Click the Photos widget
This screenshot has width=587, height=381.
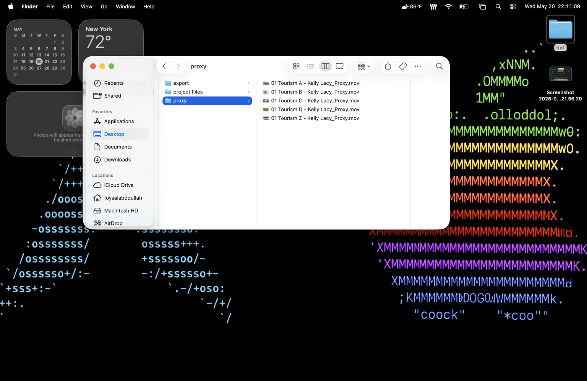(x=45, y=124)
